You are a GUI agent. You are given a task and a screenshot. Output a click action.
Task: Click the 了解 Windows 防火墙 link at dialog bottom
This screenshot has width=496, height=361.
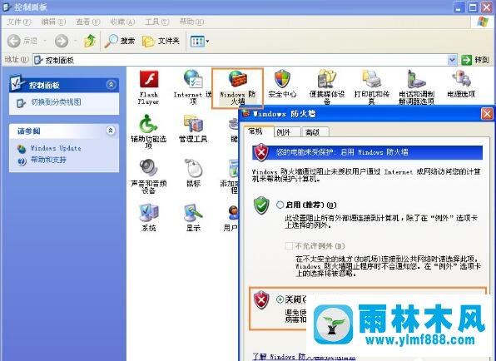pos(304,357)
